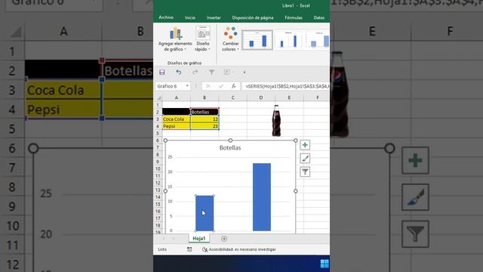Screen dimensions: 483x272
Task: Select row 5 header
Action: tap(158, 133)
